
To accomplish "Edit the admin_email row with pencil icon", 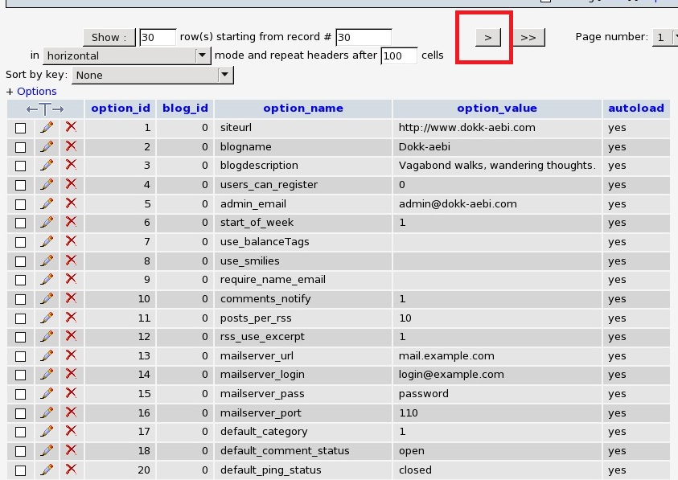I will point(47,203).
